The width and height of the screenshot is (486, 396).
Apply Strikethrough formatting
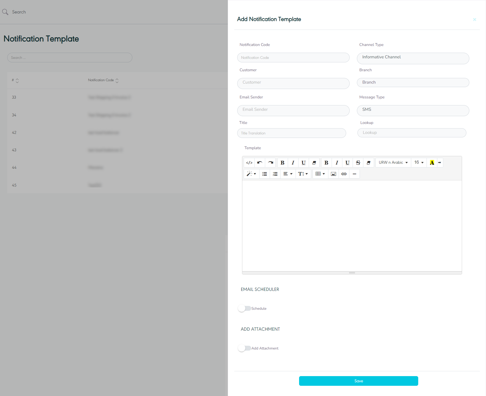pos(358,163)
